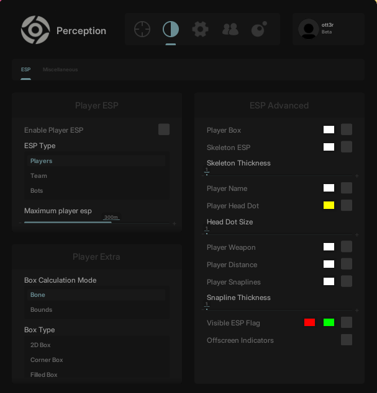
Task: Click the Perception logo icon
Action: pyautogui.click(x=35, y=30)
